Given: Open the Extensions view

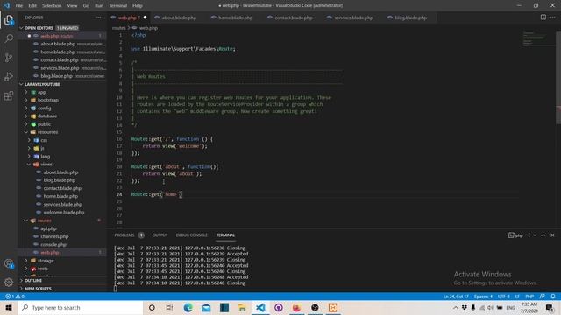Looking at the screenshot, I should [9, 95].
